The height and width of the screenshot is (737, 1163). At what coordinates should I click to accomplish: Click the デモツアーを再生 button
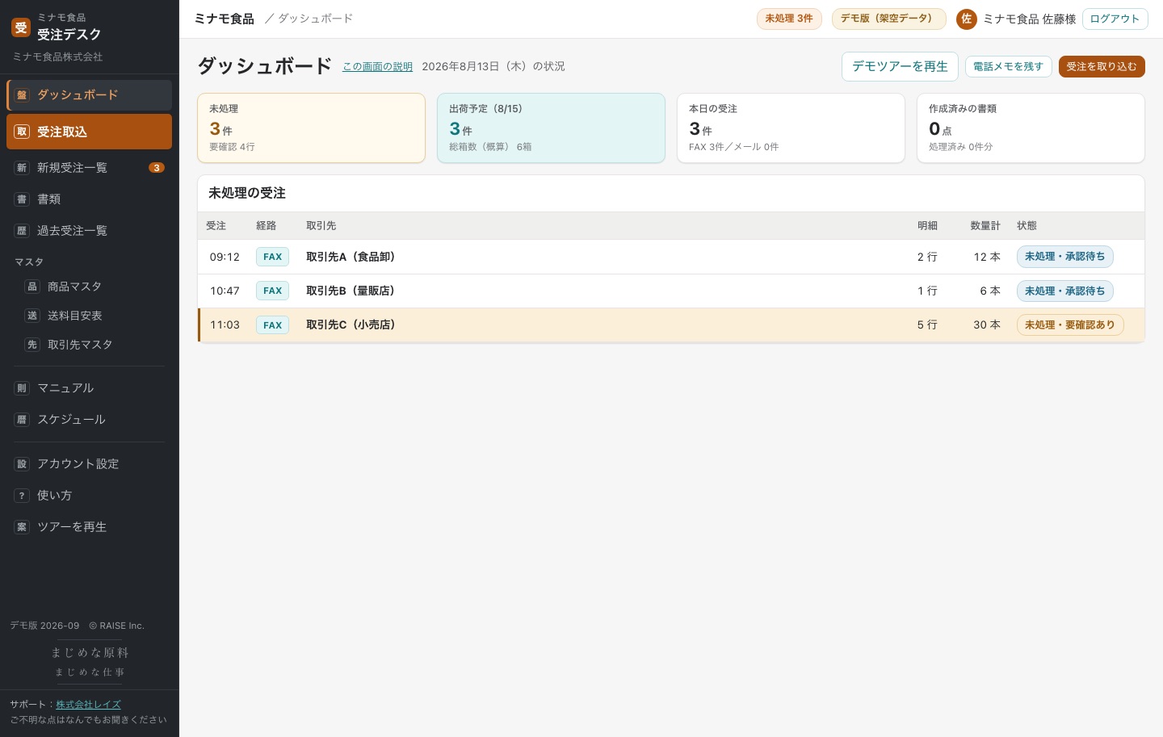coord(900,66)
